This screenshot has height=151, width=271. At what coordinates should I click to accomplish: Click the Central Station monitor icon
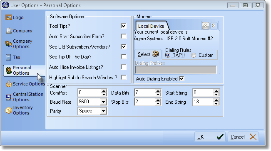(9, 97)
